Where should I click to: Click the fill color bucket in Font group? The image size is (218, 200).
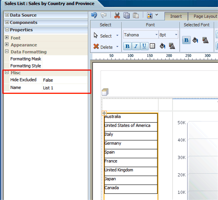click(162, 46)
